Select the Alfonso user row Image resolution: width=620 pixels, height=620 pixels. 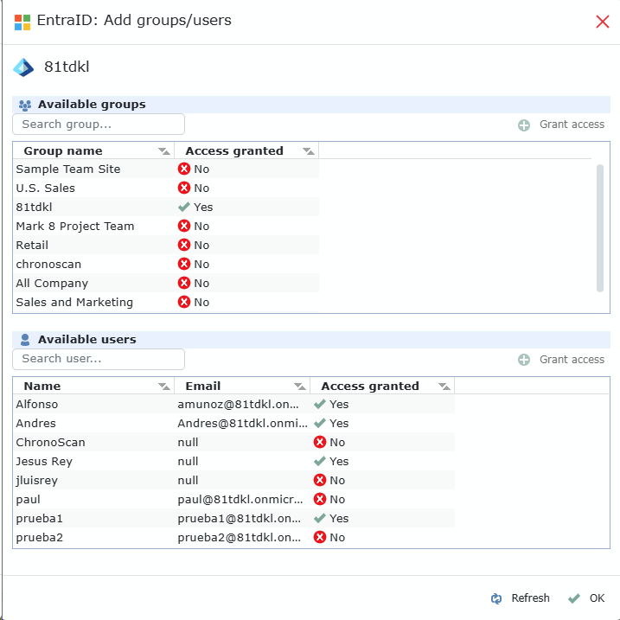37,405
